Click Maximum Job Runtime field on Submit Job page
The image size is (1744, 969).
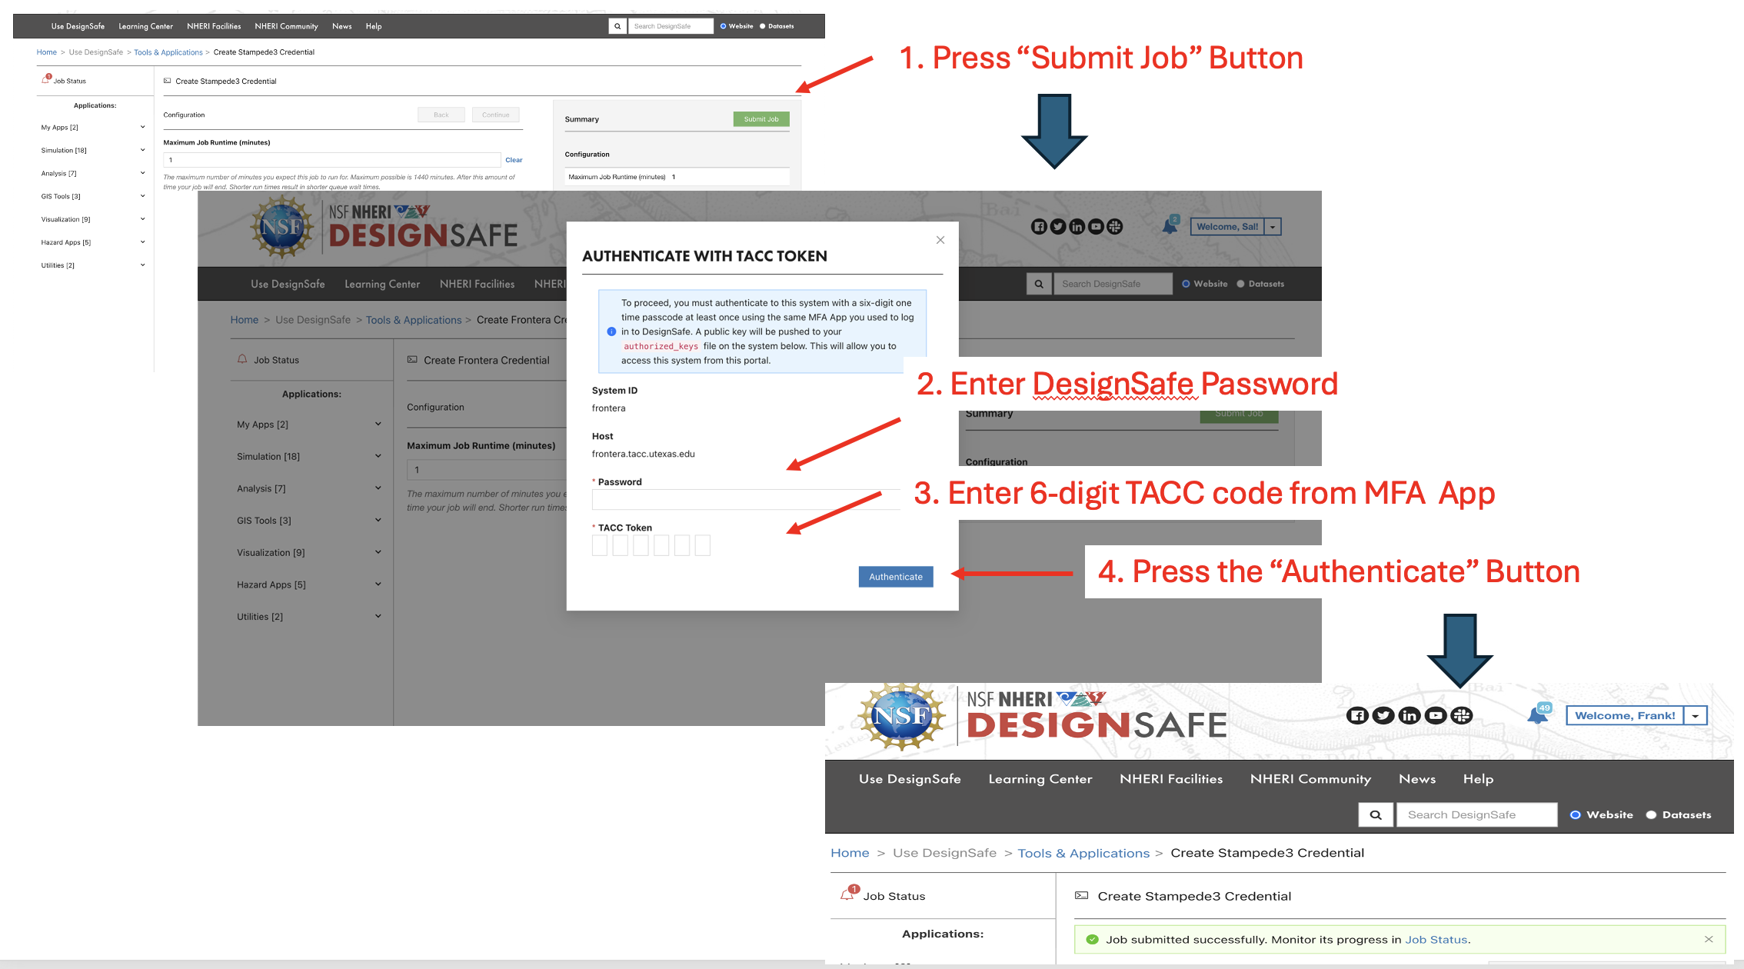[332, 160]
